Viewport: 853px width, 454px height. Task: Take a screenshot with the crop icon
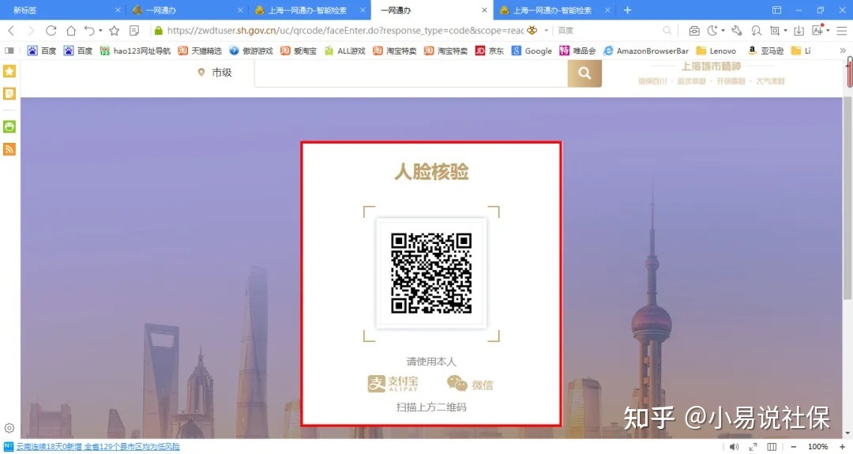click(x=775, y=31)
